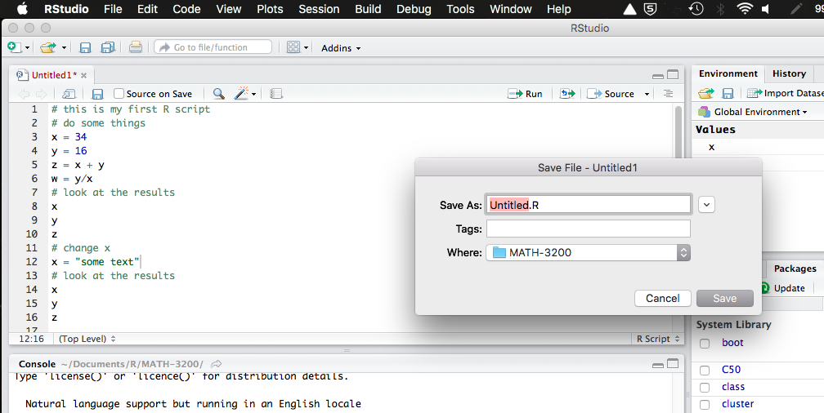Viewport: 824px width, 413px height.
Task: Click the Source button
Action: (x=611, y=94)
